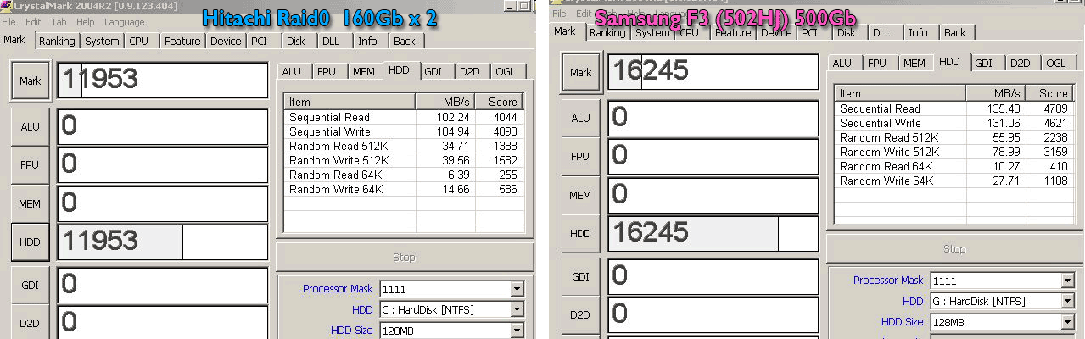
Task: Expand the HDD drive dropdown showing G: HardDisk
Action: pos(1067,301)
